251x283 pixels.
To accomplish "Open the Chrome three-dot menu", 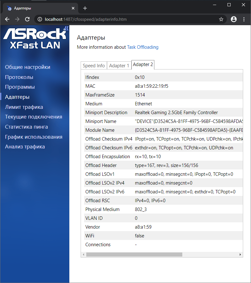I will pos(244,19).
